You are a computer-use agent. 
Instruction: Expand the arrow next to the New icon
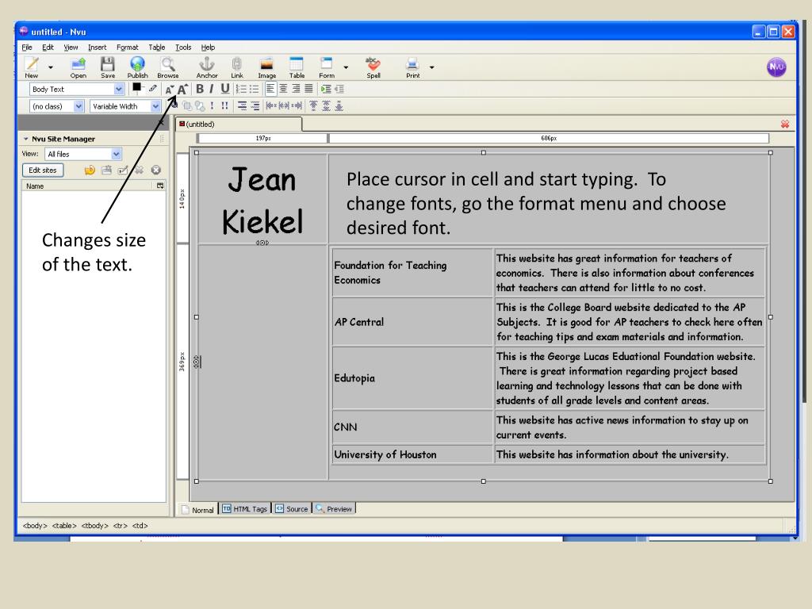50,67
